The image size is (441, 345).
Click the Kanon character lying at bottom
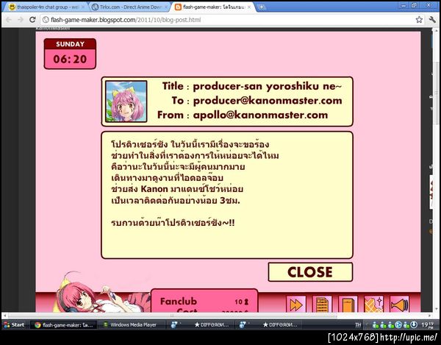tap(101, 294)
